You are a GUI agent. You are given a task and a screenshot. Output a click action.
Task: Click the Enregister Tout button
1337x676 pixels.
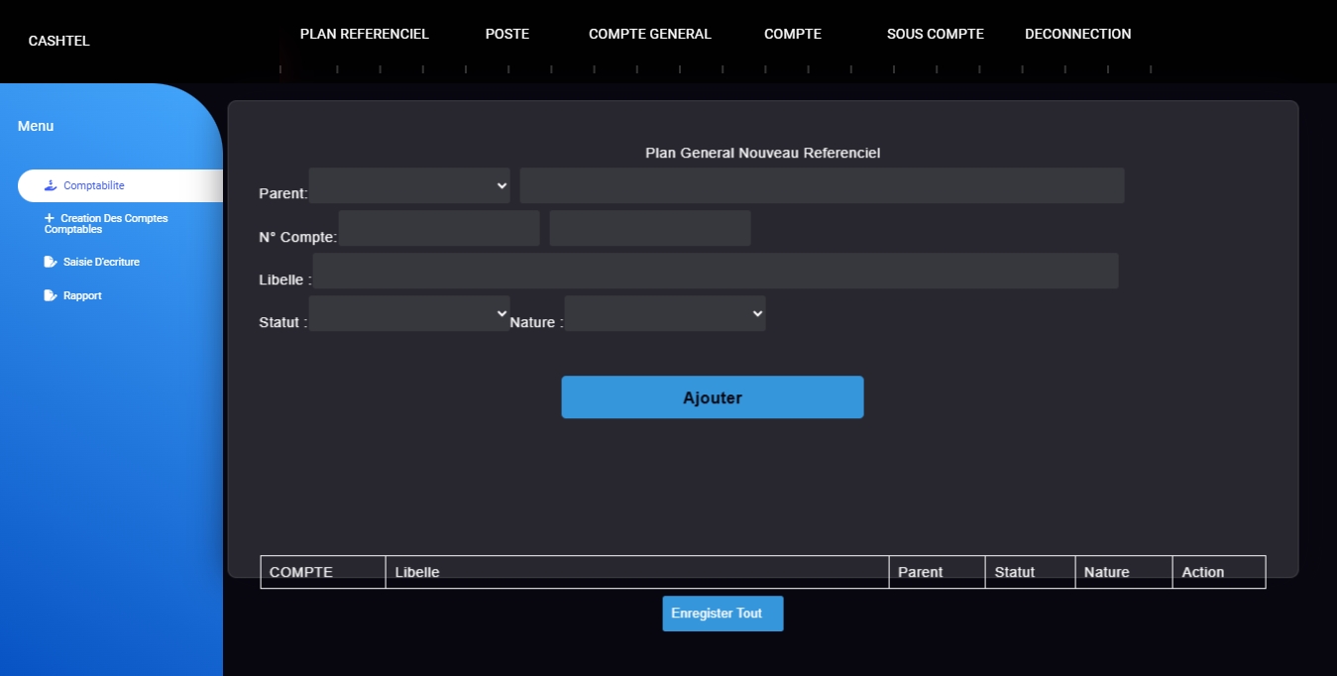[723, 614]
